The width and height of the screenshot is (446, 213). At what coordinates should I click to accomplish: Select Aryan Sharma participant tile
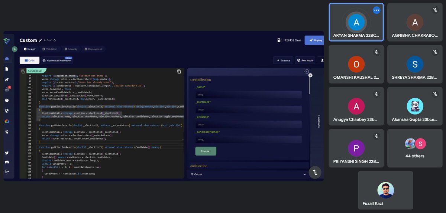click(356, 22)
